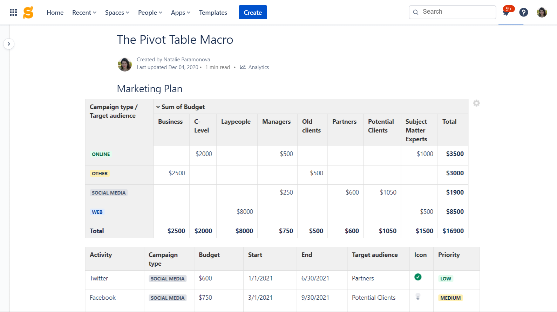Image resolution: width=557 pixels, height=312 pixels.
Task: Focus the Search input field
Action: (453, 12)
